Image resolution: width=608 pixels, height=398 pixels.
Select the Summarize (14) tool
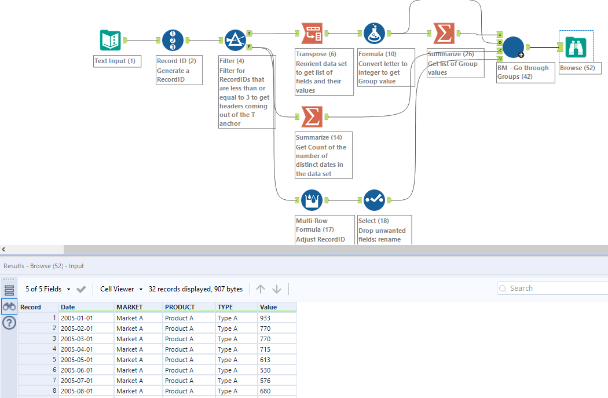click(x=311, y=116)
